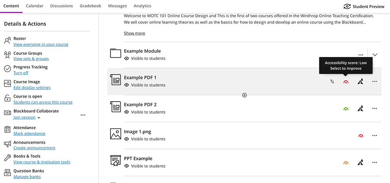The height and width of the screenshot is (183, 390).
Task: Open the orange accessibility indicator for PPT Example
Action: click(x=346, y=163)
